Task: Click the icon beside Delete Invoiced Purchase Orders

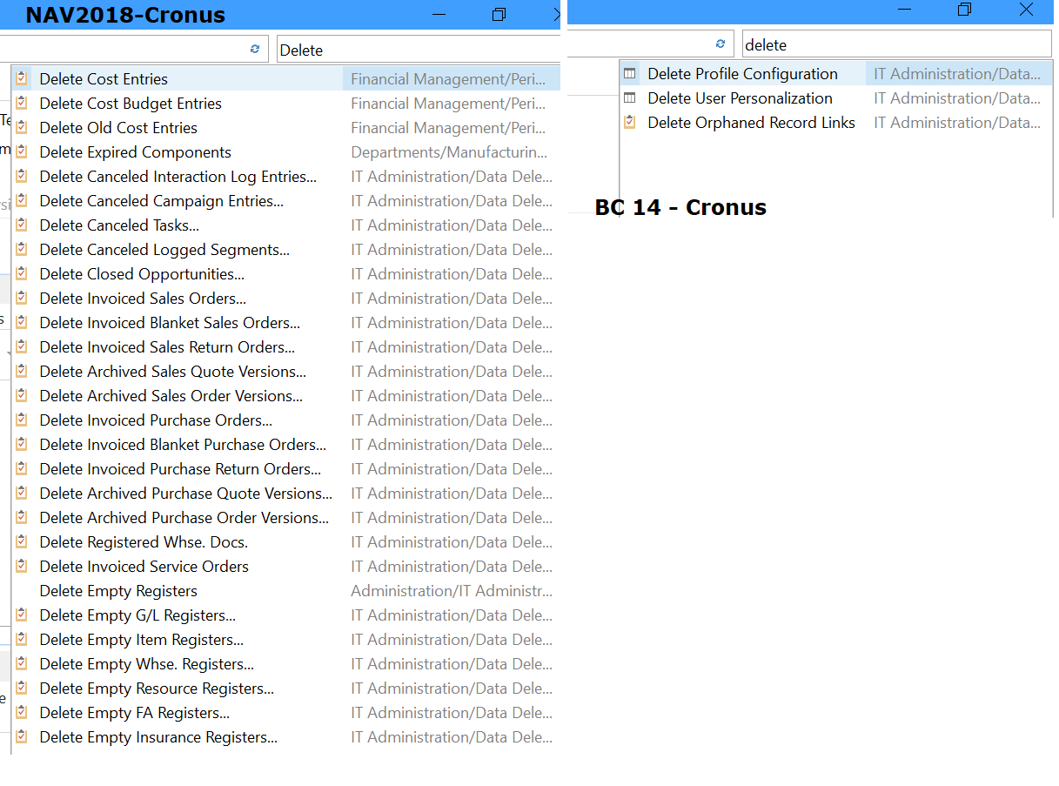Action: pos(22,420)
